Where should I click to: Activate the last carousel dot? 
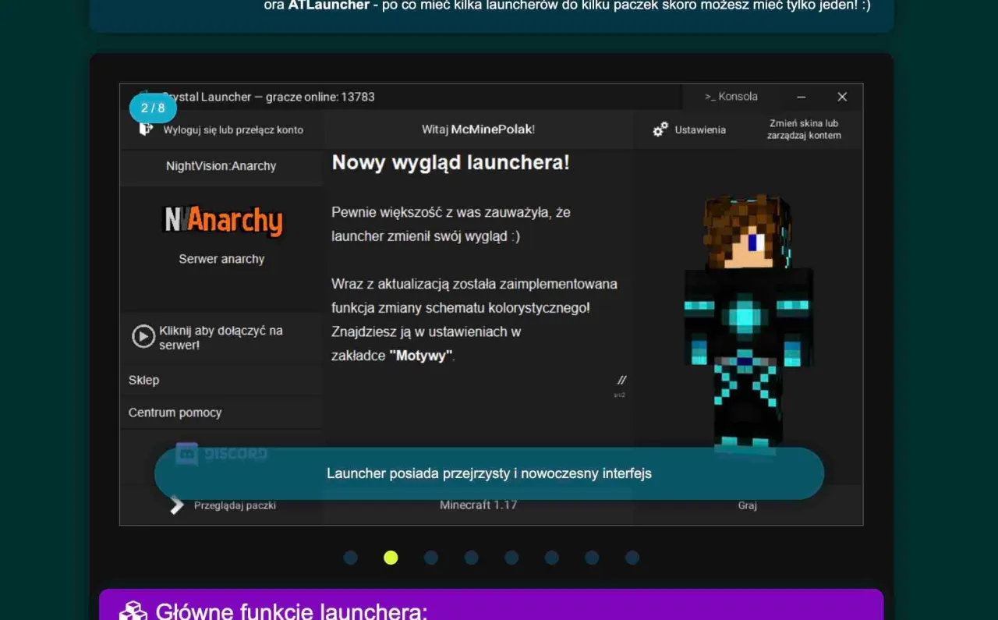pos(632,558)
